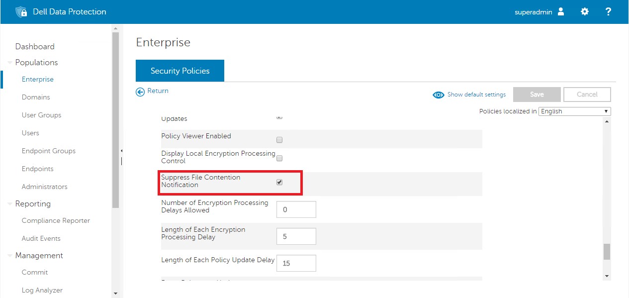Open Audit Events from the sidebar
The image size is (629, 298).
[x=41, y=238]
